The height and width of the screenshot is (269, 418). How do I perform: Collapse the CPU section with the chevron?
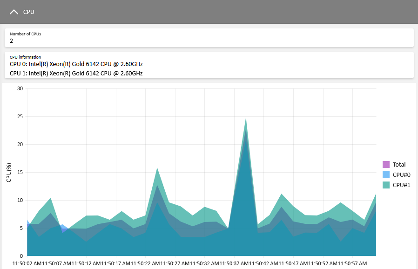click(14, 12)
